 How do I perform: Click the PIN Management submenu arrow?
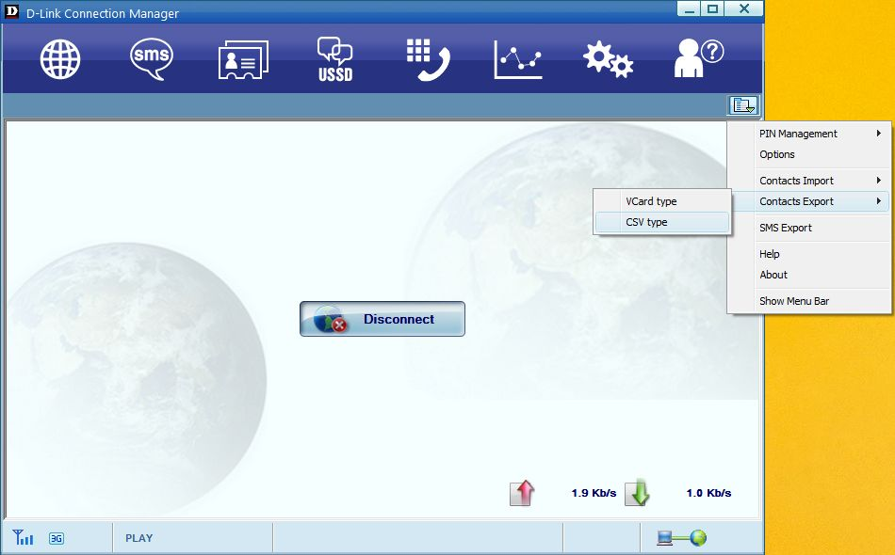[x=879, y=134]
